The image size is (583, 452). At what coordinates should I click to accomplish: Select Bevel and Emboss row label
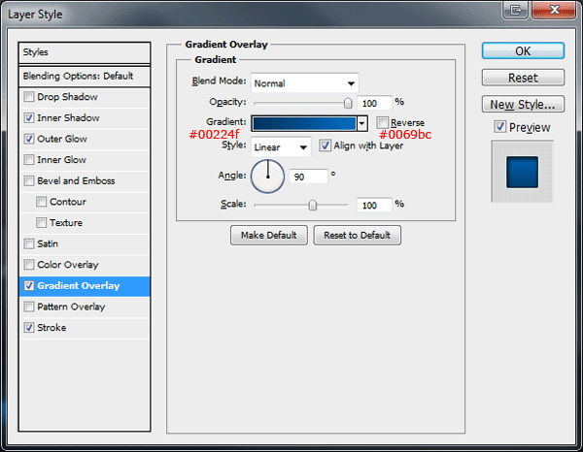[x=76, y=180]
